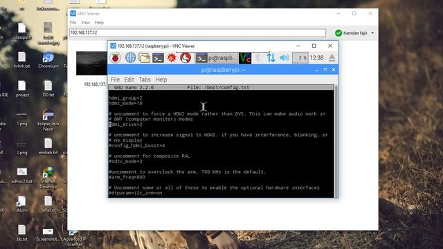Close the pi@raspberrypi terminal window
Image resolution: width=443 pixels, height=249 pixels.
coord(334,70)
